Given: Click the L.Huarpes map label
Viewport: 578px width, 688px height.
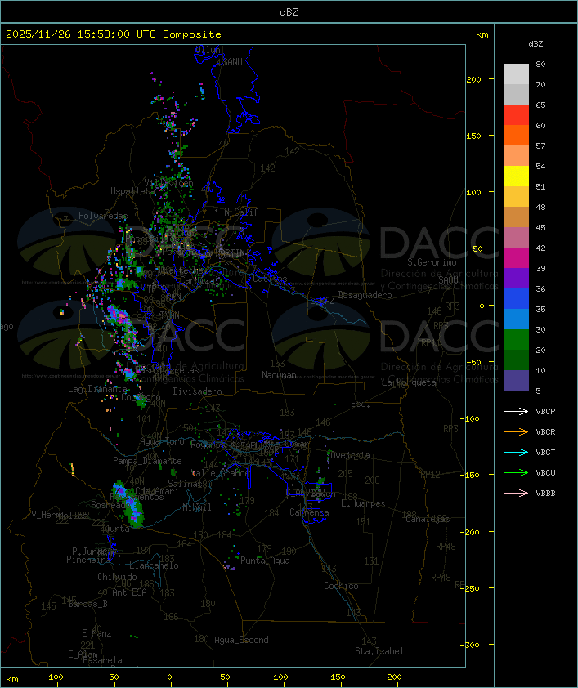Looking at the screenshot, I should click(363, 503).
